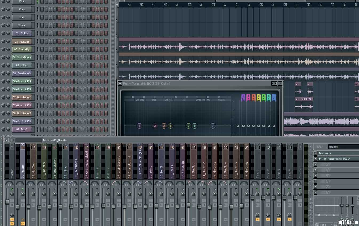Enable first step of the Snare channel
The width and height of the screenshot is (359, 226).
pos(42,25)
